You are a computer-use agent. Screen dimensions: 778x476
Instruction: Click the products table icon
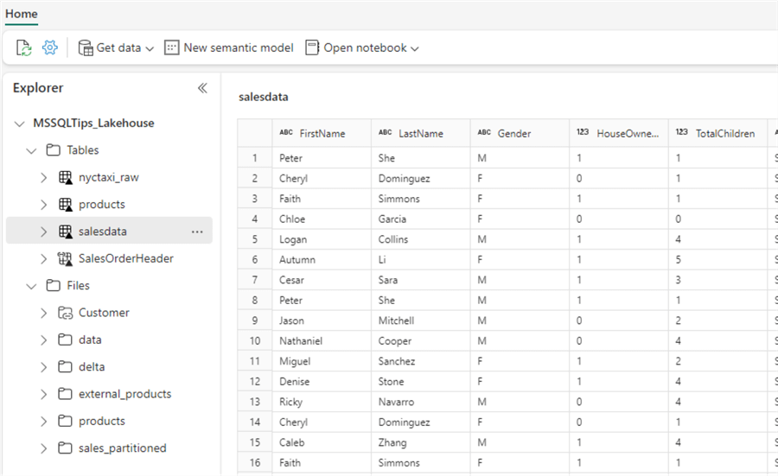coord(65,205)
